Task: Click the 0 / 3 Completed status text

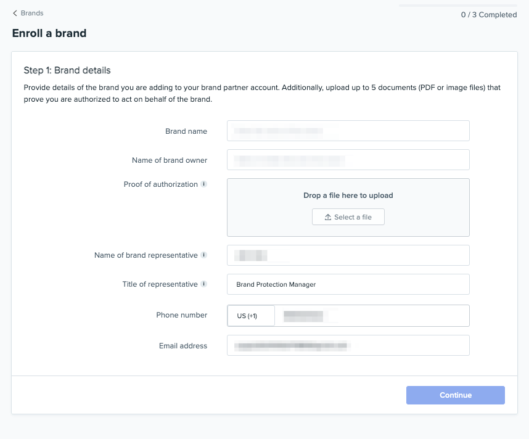Action: click(488, 15)
